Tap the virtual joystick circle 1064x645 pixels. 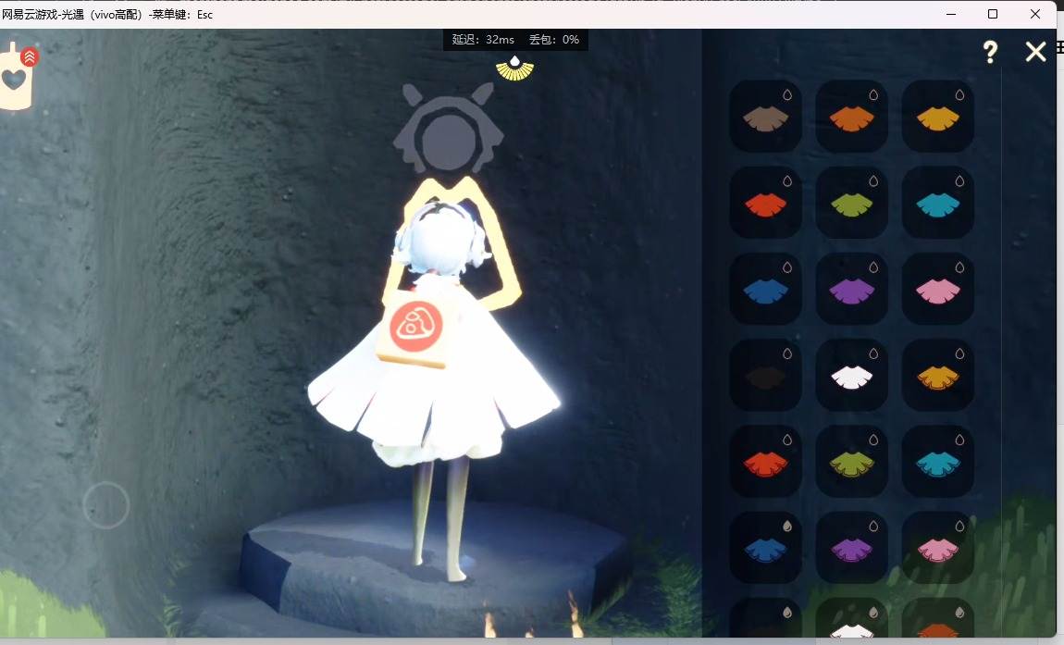click(105, 505)
